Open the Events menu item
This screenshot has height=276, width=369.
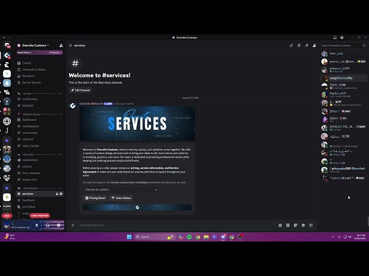[x=40, y=63]
